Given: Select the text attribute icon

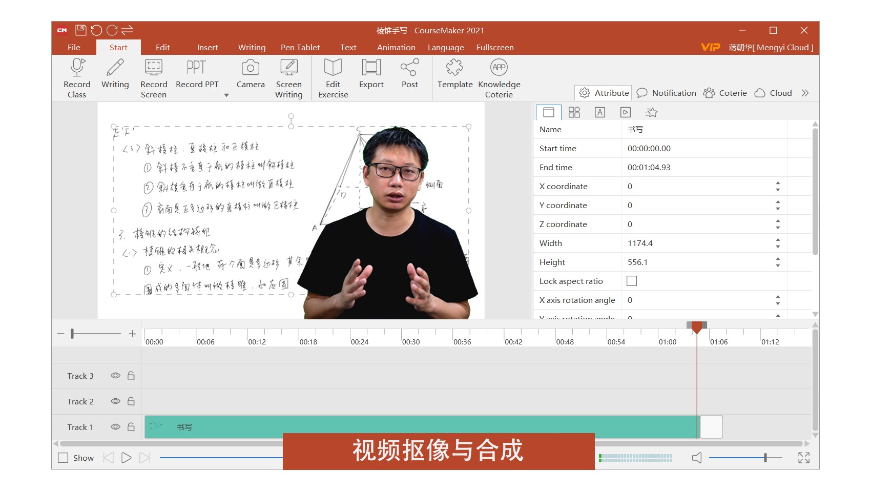Looking at the screenshot, I should point(600,112).
